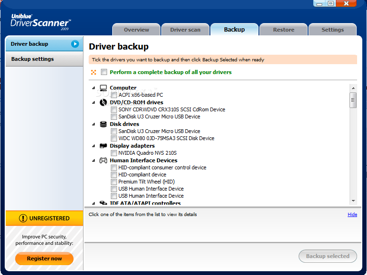Collapse the IDE ATA/ATAPI controllers node

(x=93, y=203)
